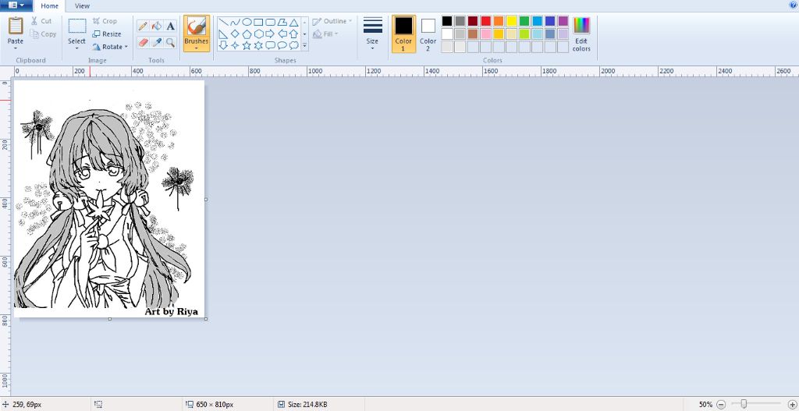Choose the Polygon shape
This screenshot has height=411, width=799.
pyautogui.click(x=282, y=23)
